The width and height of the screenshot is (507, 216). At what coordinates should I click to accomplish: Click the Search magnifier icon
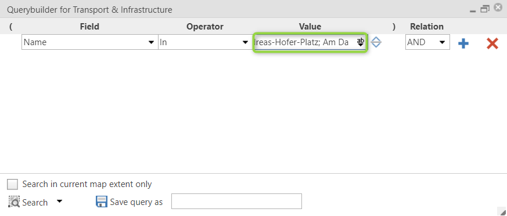(x=13, y=202)
